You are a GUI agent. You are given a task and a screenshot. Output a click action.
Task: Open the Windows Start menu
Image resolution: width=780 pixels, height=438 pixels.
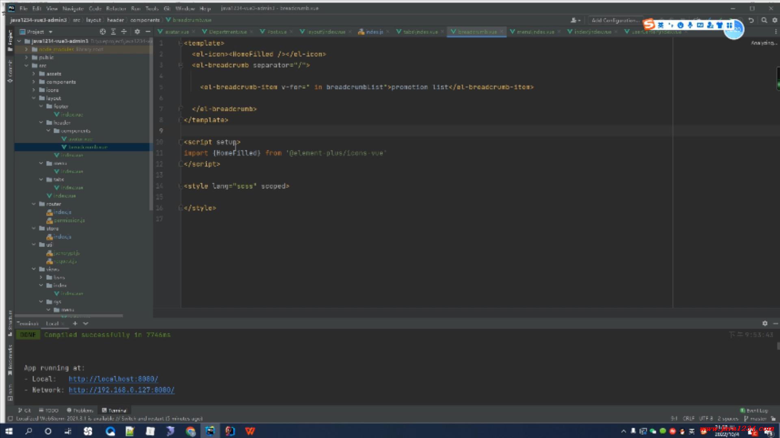click(x=9, y=431)
